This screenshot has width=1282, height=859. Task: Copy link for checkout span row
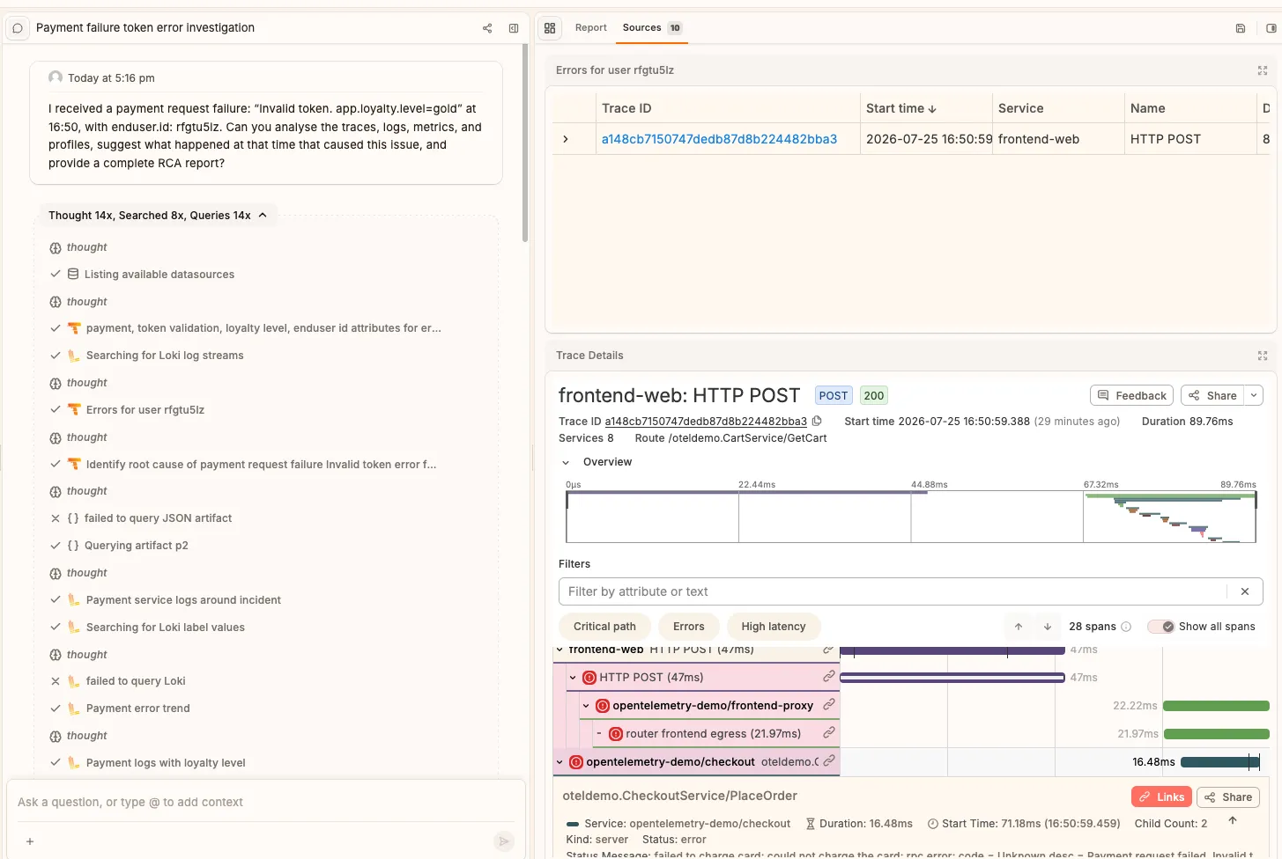(x=828, y=761)
